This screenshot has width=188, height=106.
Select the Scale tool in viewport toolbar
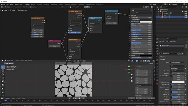click(3, 81)
